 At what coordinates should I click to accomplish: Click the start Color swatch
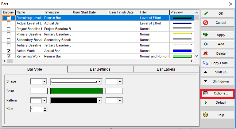[39, 91]
